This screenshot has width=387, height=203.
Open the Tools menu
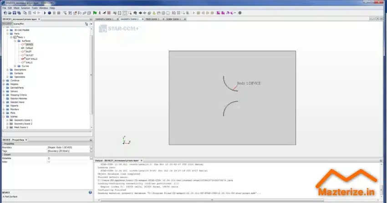click(x=35, y=8)
